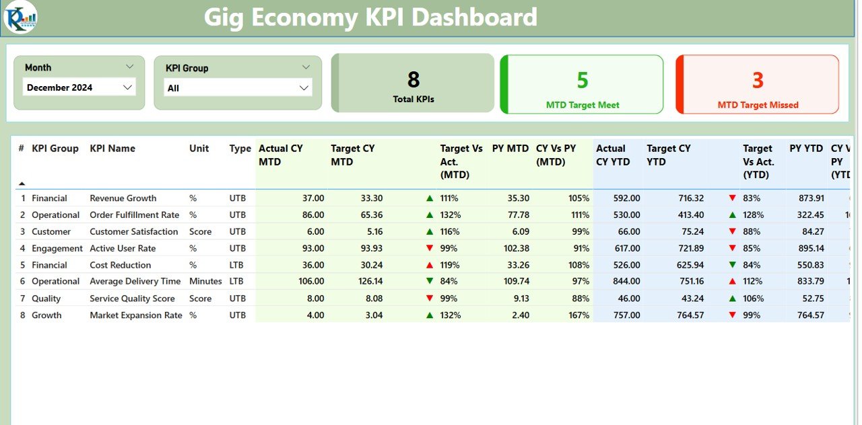
Task: Click red down arrow in Customer Satisfaction YTD
Action: (x=732, y=232)
